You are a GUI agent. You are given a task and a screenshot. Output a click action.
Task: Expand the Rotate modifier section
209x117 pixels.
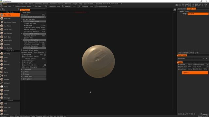[x=22, y=74]
